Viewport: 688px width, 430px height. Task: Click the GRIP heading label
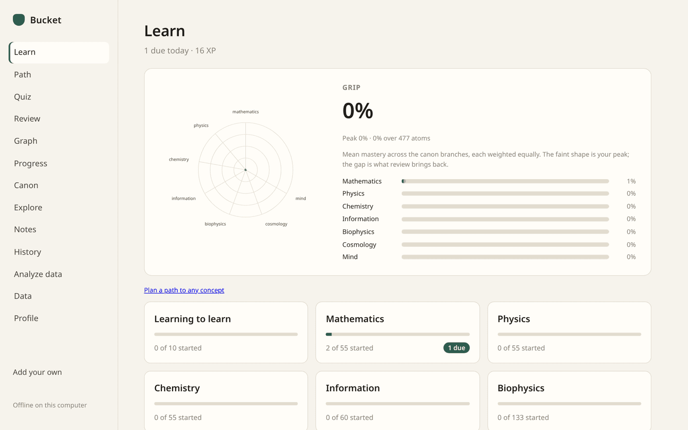click(x=351, y=87)
